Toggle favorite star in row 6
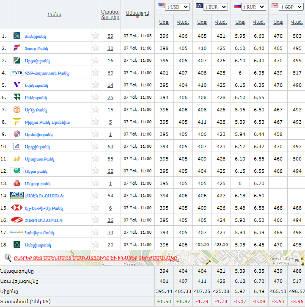 click(x=96, y=97)
